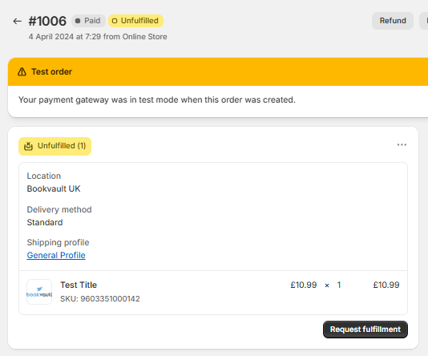The image size is (428, 356).
Task: Click the Test Title product name
Action: [79, 285]
